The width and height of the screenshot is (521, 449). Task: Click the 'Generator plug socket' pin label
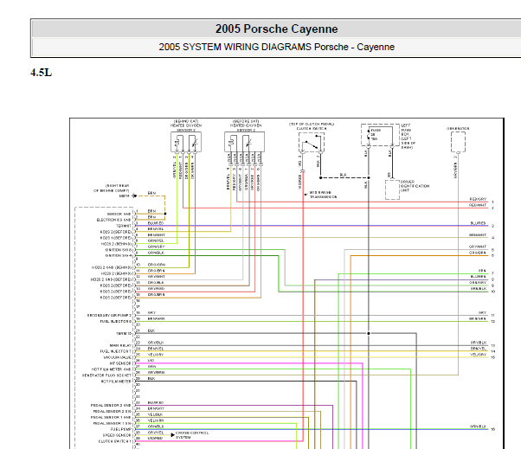(x=107, y=375)
